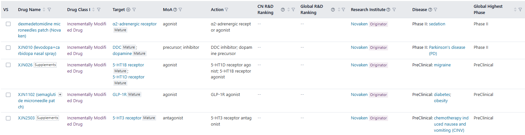Click the GLP-1R target link
Image resolution: width=525 pixels, height=135 pixels.
click(119, 95)
